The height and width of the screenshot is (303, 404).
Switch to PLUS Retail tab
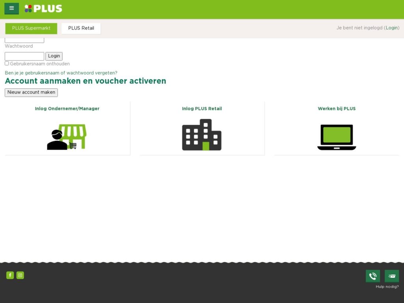click(x=81, y=28)
